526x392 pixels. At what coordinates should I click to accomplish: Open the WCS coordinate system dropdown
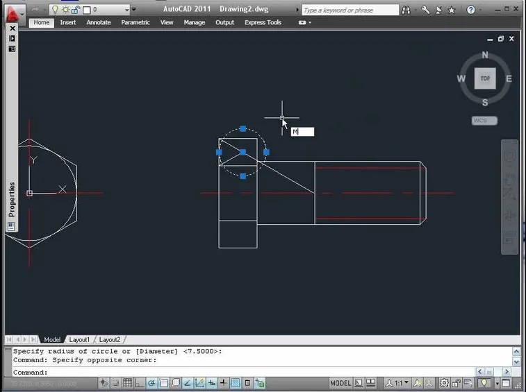point(484,121)
